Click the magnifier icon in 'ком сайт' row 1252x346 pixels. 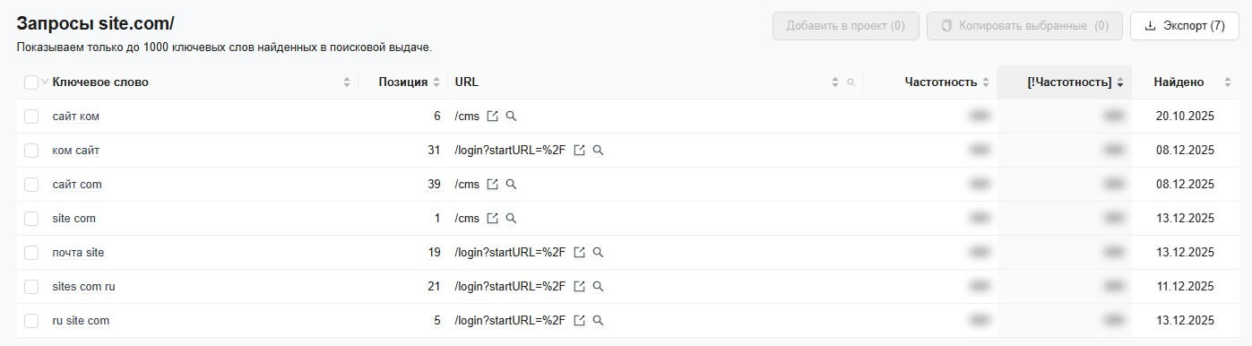(598, 151)
